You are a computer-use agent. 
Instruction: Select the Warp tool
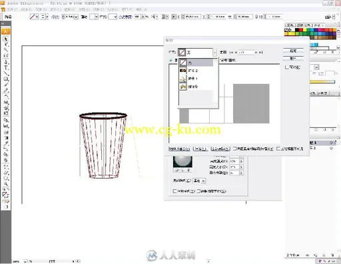[5, 108]
